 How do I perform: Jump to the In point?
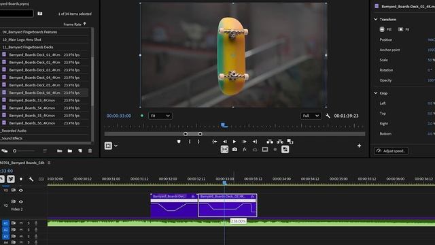tap(215, 142)
